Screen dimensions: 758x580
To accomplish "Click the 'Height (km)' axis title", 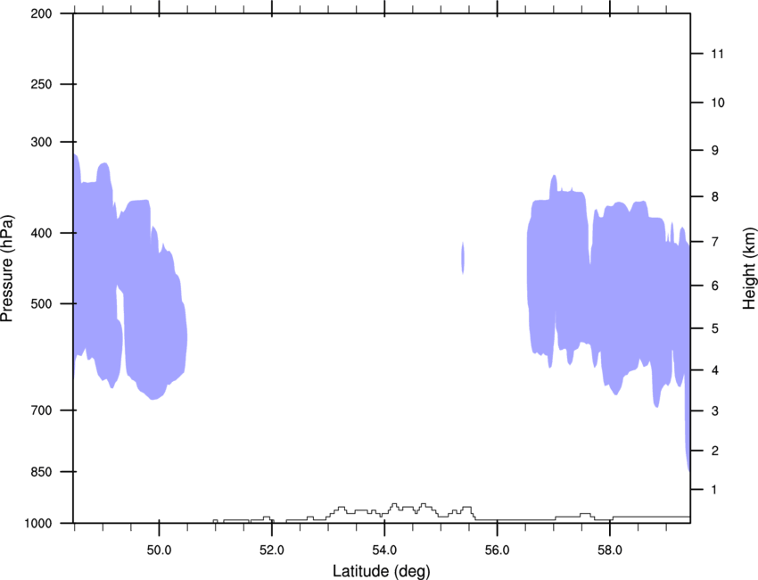I will 749,268.
